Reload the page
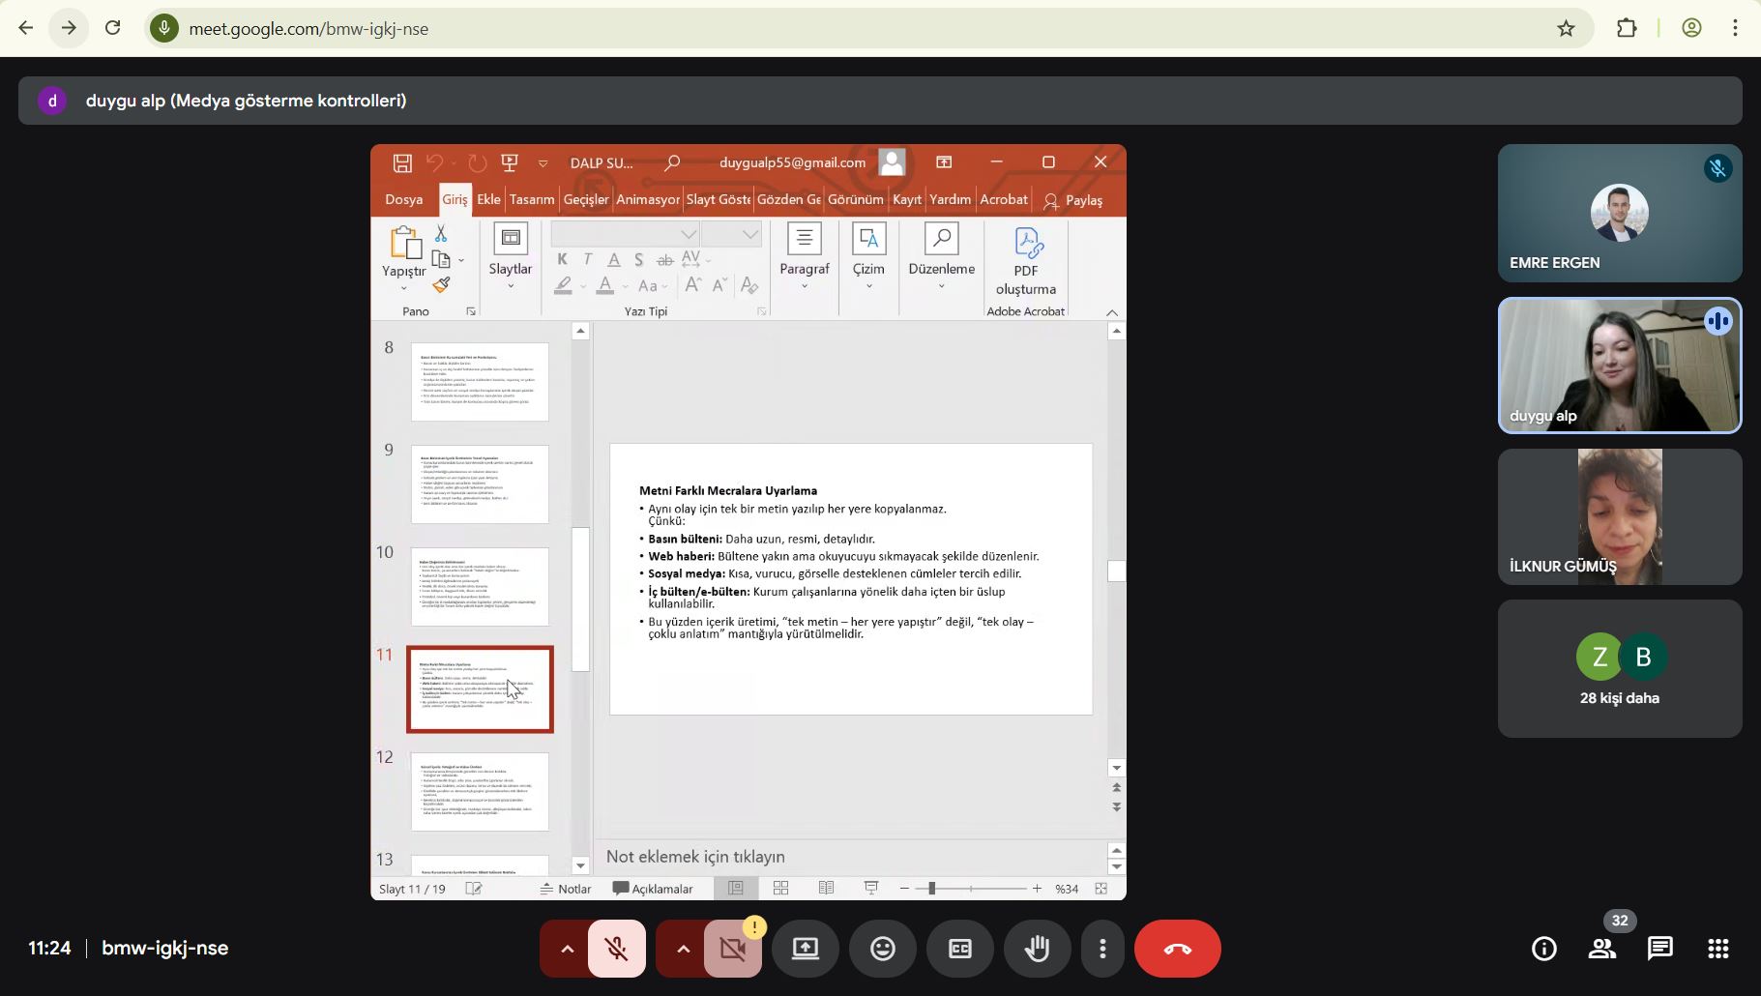 click(113, 29)
